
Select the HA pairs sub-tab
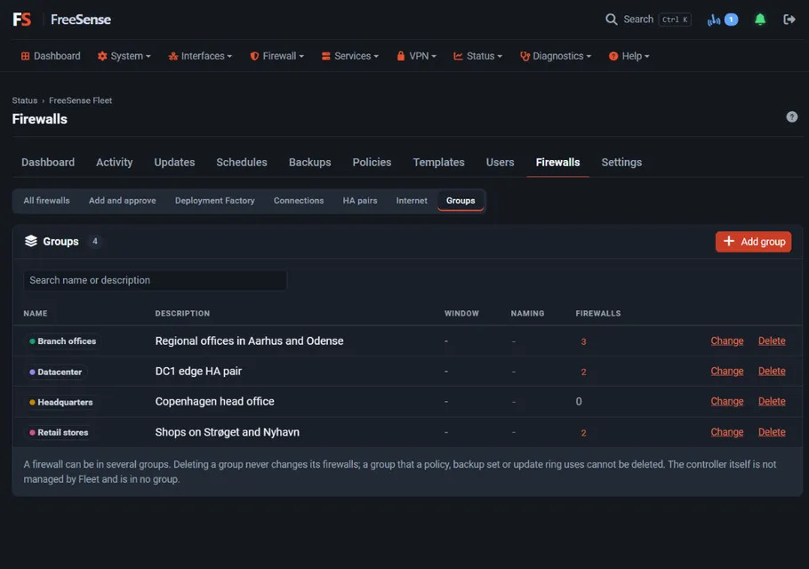coord(360,201)
